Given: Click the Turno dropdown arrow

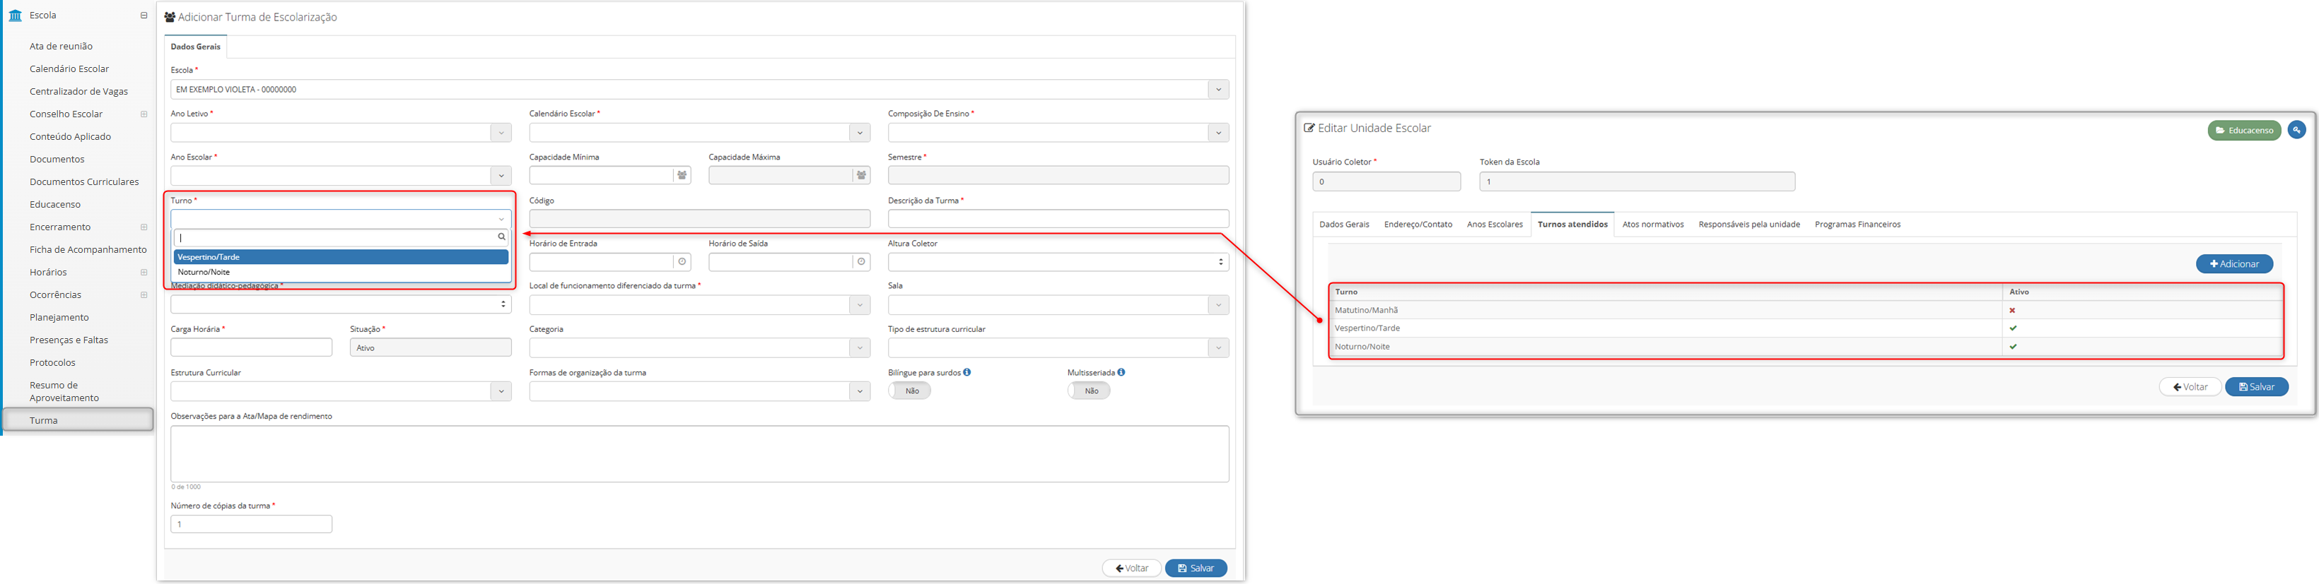Looking at the screenshot, I should point(501,219).
